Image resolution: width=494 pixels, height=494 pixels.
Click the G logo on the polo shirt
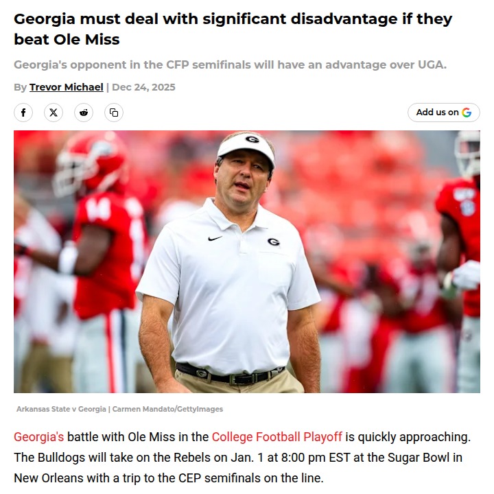pos(273,242)
